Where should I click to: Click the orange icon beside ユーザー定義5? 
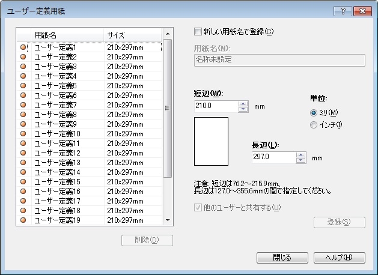coord(23,85)
